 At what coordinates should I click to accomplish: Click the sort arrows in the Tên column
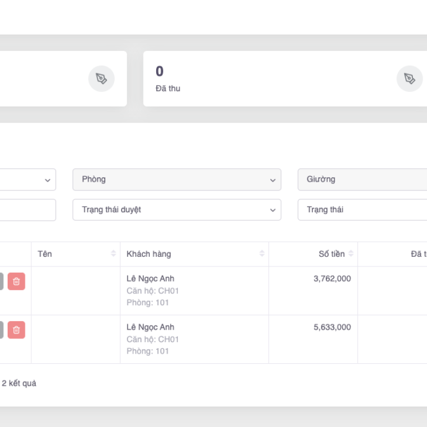tap(113, 254)
